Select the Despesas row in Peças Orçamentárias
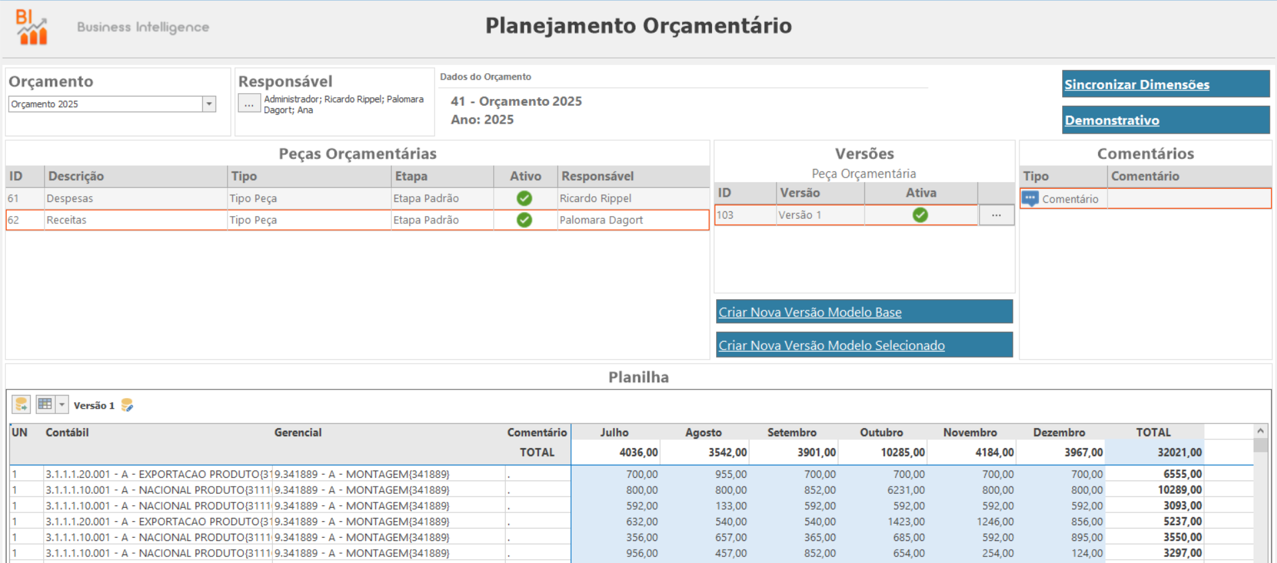1277x563 pixels. [x=357, y=198]
